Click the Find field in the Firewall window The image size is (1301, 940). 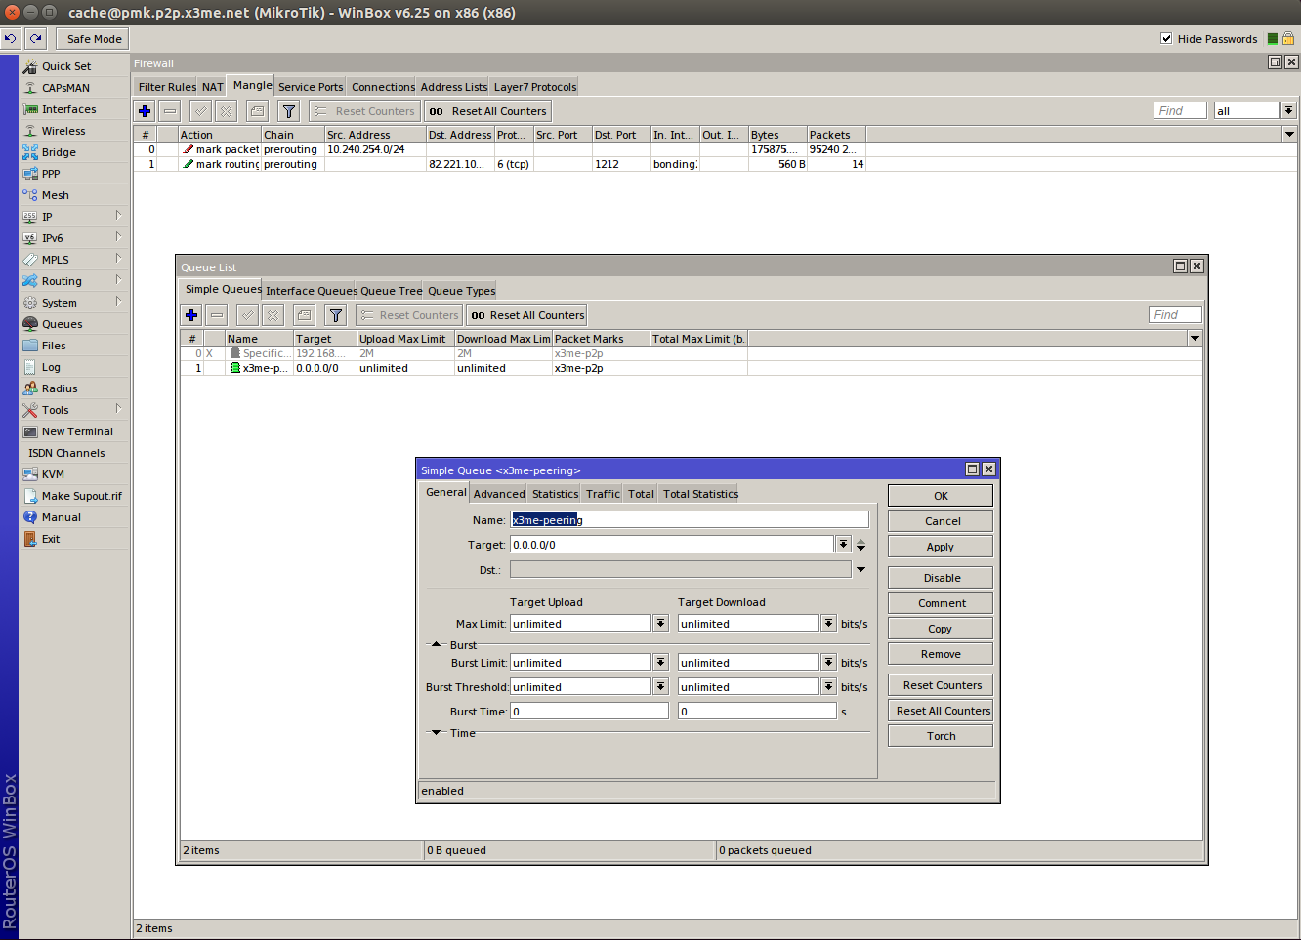[1180, 110]
